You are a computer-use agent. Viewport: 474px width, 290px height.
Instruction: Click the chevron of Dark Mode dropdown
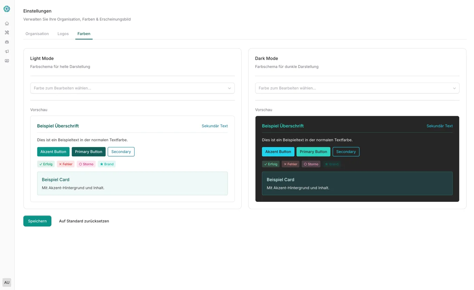pyautogui.click(x=454, y=88)
